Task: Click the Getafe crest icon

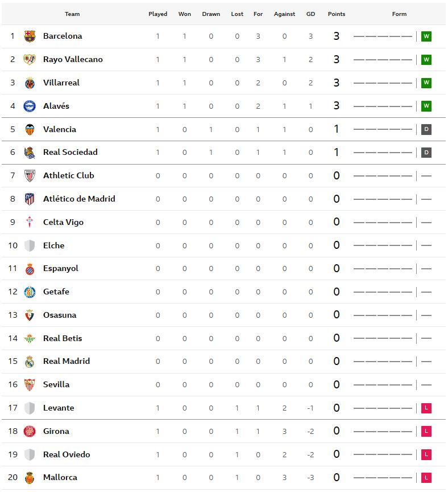Action: point(30,292)
